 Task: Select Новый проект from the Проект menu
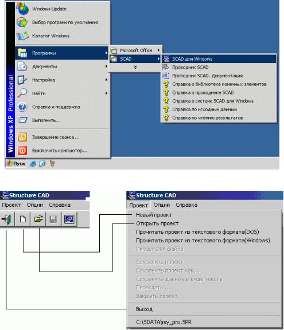click(154, 215)
